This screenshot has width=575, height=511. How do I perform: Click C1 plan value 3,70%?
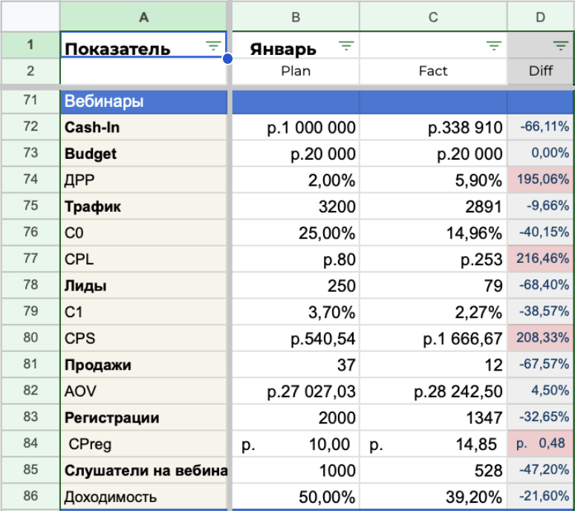(x=296, y=312)
